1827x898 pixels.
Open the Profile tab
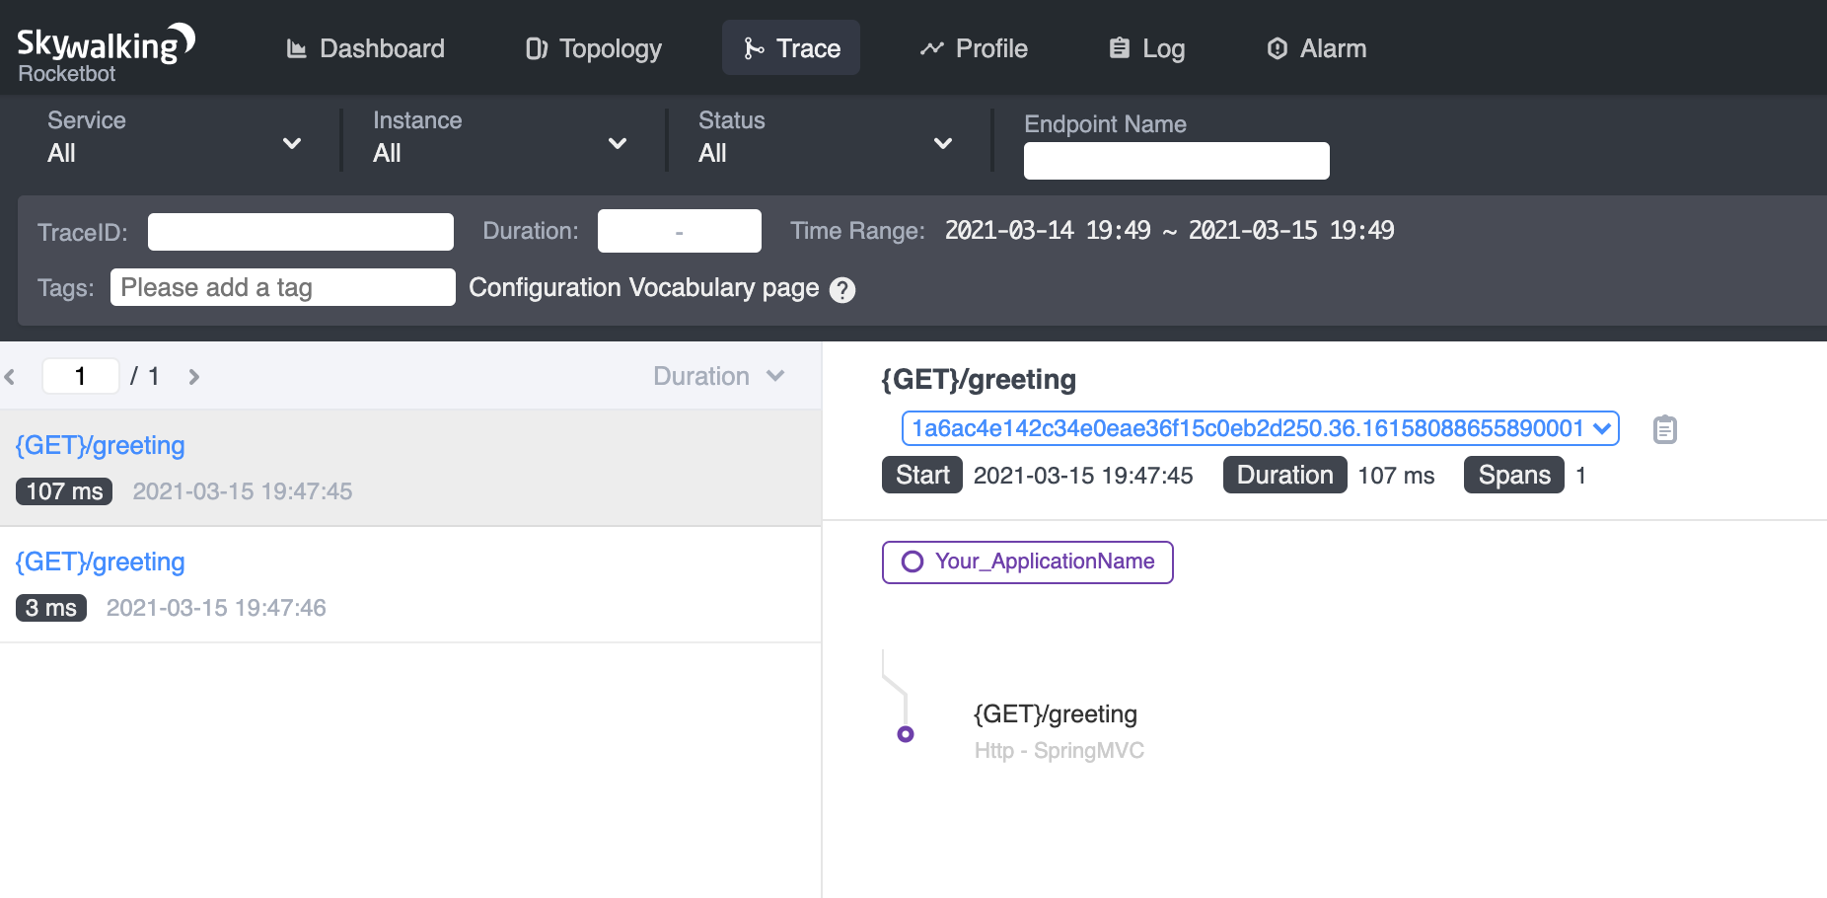tap(973, 48)
